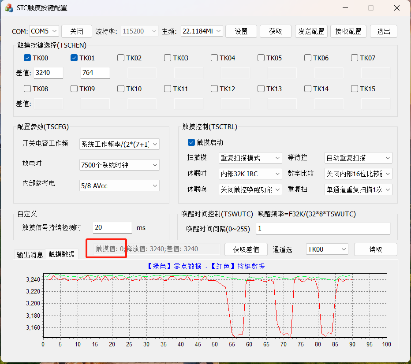This screenshot has height=364, width=411.
Task: Close the STC触摸按键配置 window
Action: (397, 8)
